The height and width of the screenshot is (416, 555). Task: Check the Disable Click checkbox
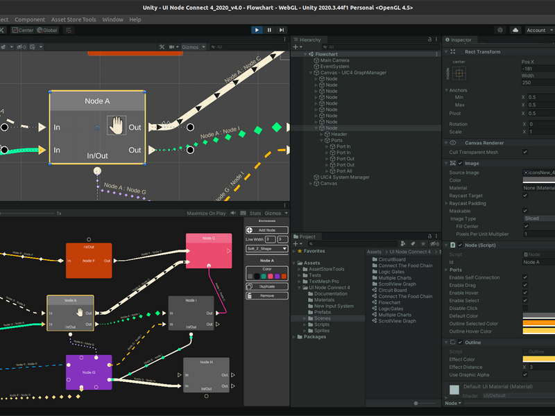(x=525, y=308)
